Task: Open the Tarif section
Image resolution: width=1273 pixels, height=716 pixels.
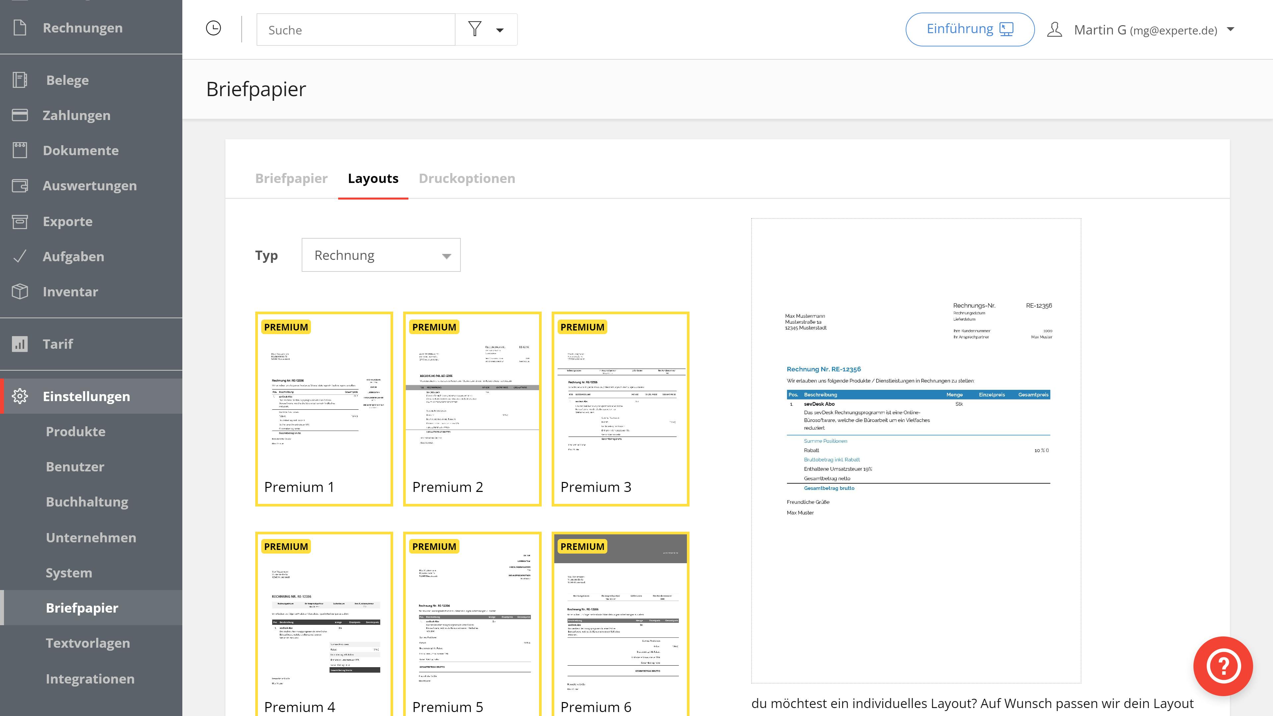Action: click(x=58, y=344)
